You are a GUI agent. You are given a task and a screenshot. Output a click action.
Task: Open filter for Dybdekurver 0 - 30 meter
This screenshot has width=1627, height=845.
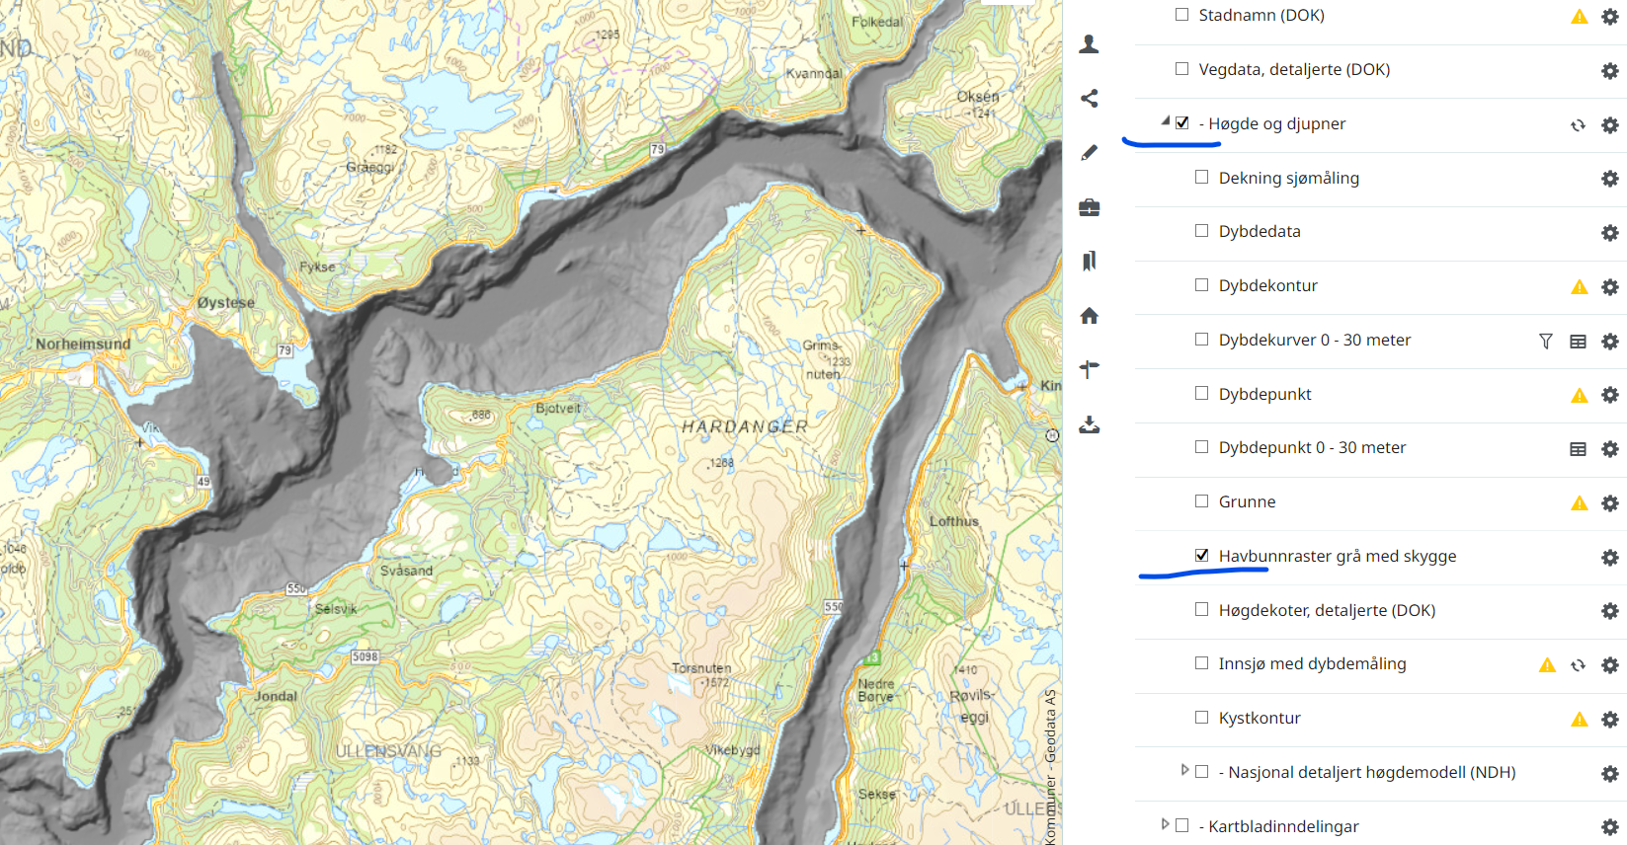(x=1545, y=342)
